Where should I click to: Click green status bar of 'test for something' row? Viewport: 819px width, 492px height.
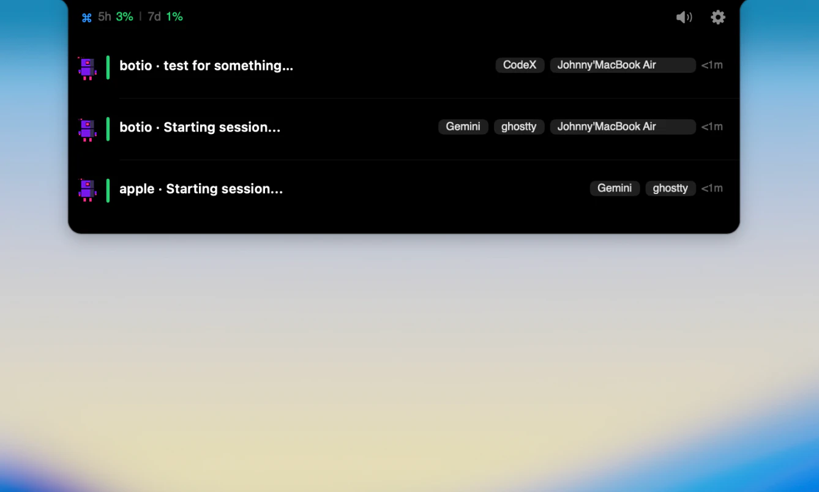(x=108, y=67)
